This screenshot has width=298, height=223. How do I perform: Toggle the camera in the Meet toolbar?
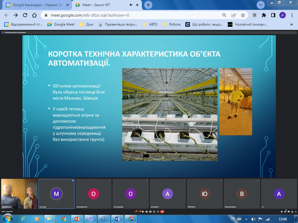pyautogui.click(x=140, y=211)
